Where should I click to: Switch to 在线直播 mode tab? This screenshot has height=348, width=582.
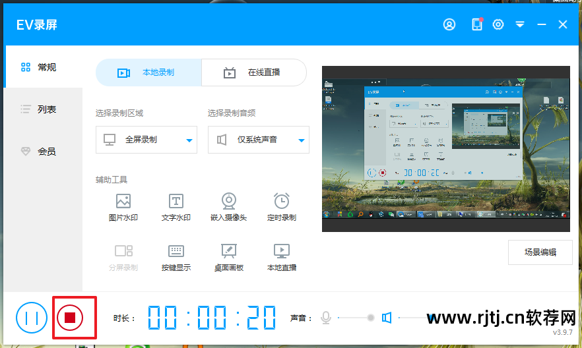tap(254, 72)
